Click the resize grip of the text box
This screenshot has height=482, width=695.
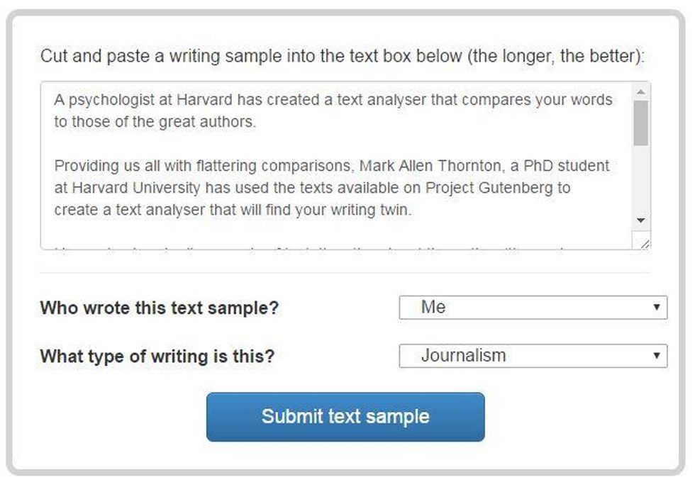click(644, 244)
